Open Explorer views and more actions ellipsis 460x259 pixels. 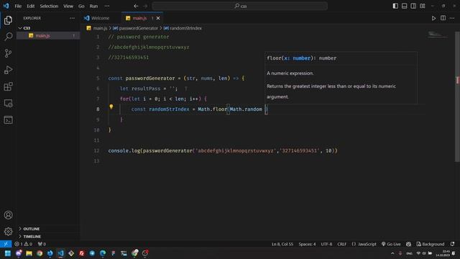coord(72,18)
